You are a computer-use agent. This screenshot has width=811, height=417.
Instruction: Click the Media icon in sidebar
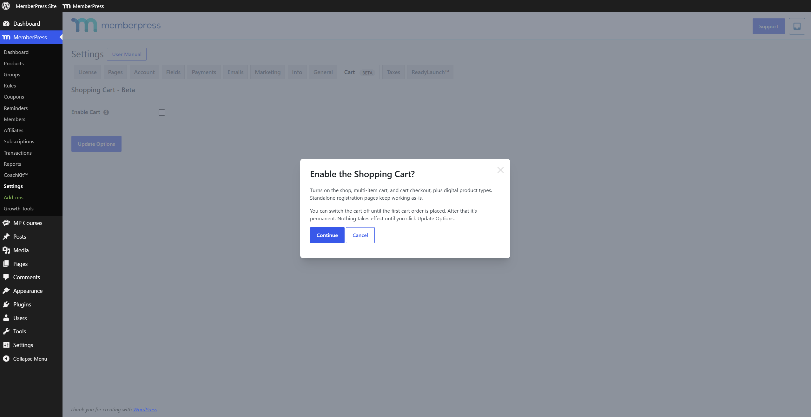(x=6, y=250)
